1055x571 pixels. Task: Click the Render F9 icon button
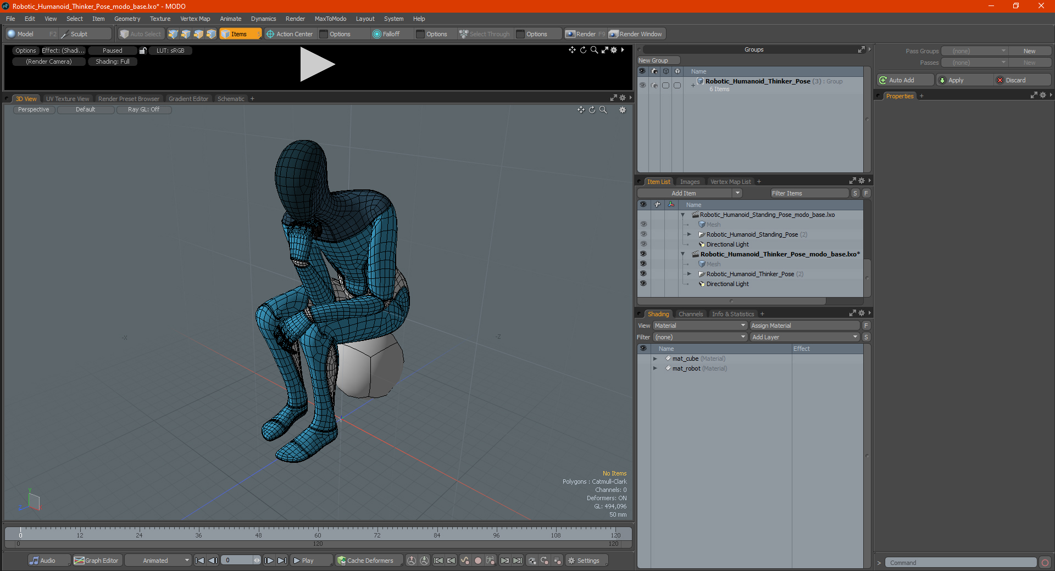585,34
